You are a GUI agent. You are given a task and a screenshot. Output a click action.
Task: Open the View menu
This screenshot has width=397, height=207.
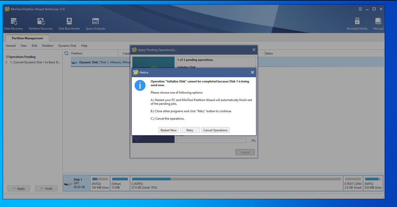pos(24,46)
